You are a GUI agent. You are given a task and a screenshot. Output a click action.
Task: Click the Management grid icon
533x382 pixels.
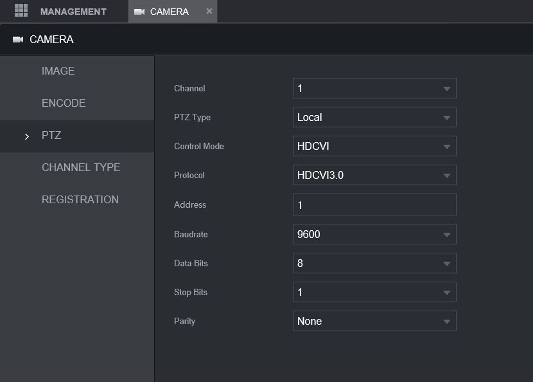click(x=21, y=11)
